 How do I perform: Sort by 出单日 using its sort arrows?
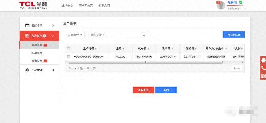(x=172, y=49)
